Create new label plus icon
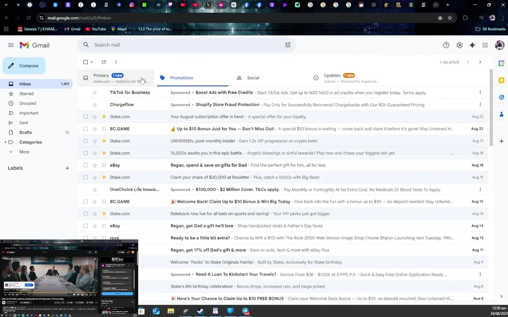Viewport: 508px width, 317px height. (x=67, y=168)
